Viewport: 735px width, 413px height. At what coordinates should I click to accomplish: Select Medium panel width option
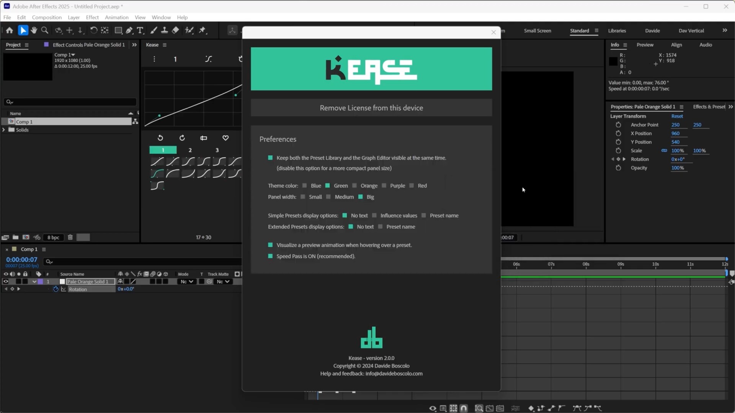328,197
